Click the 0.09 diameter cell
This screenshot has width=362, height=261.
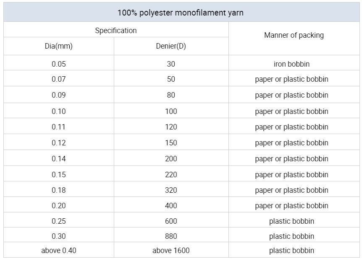click(x=59, y=95)
